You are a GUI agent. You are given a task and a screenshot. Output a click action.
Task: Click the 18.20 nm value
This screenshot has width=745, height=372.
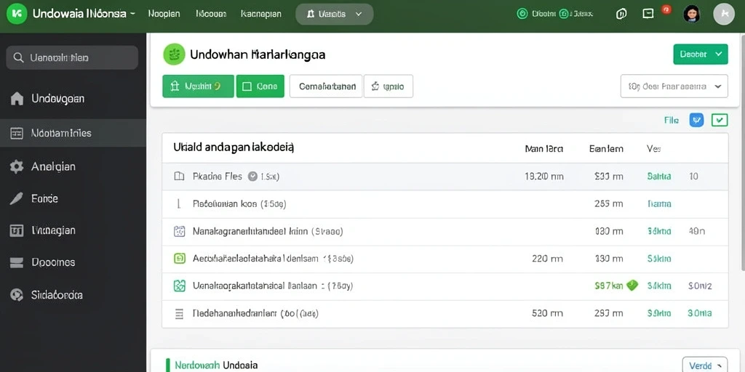click(544, 177)
